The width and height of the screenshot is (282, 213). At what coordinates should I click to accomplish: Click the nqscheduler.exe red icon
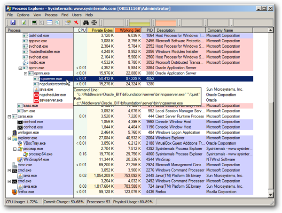36,95
